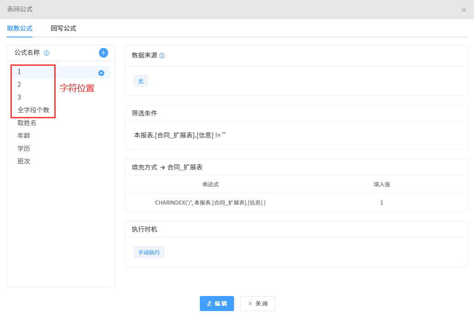Select formula named 1 in the list
Viewport: 474px width, 317px height.
coord(61,72)
